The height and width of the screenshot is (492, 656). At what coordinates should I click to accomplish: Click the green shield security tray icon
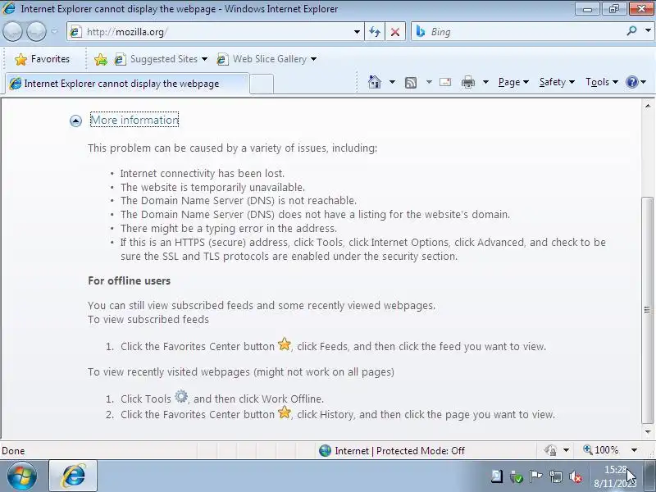pos(517,476)
